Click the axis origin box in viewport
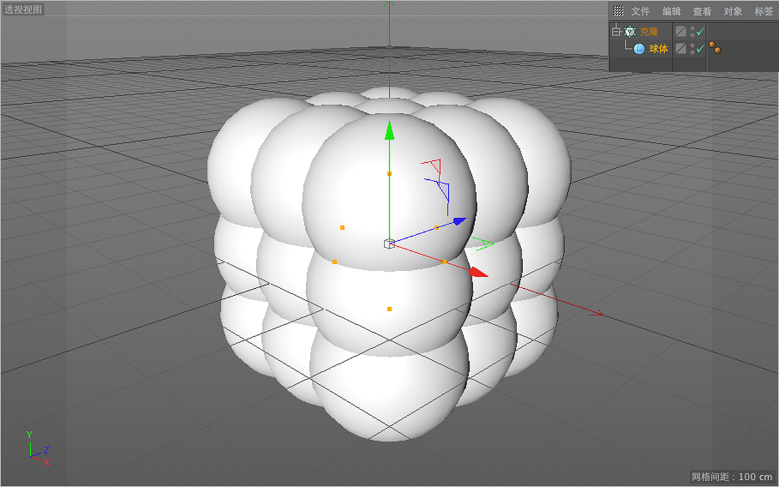 click(x=389, y=243)
